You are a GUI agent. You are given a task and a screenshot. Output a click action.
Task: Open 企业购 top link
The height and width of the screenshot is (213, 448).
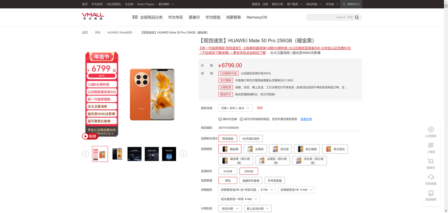point(129,4)
